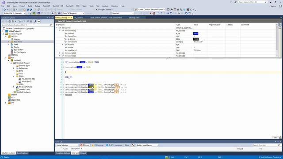
Task: Click the watch list vertical scrollbar
Action: [x=277, y=40]
